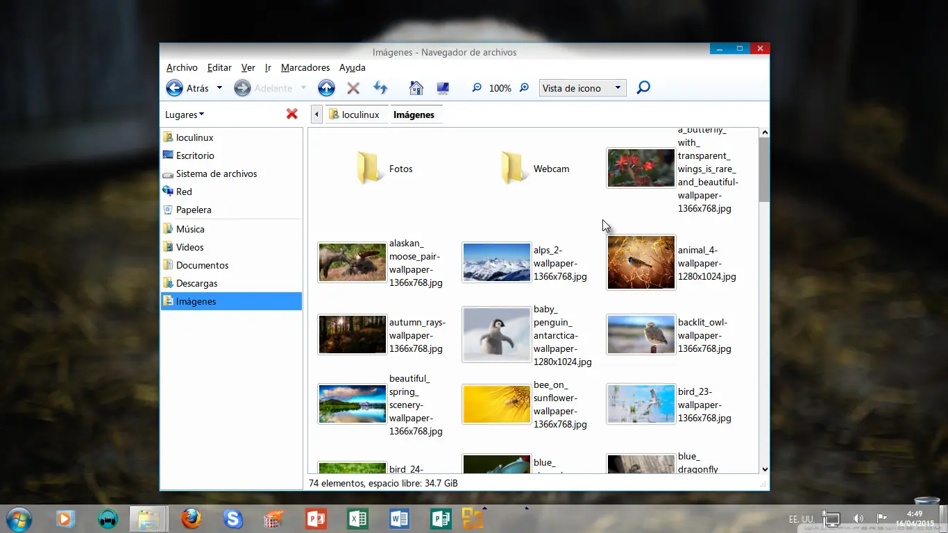Open the Editar menu
This screenshot has width=948, height=533.
click(219, 67)
